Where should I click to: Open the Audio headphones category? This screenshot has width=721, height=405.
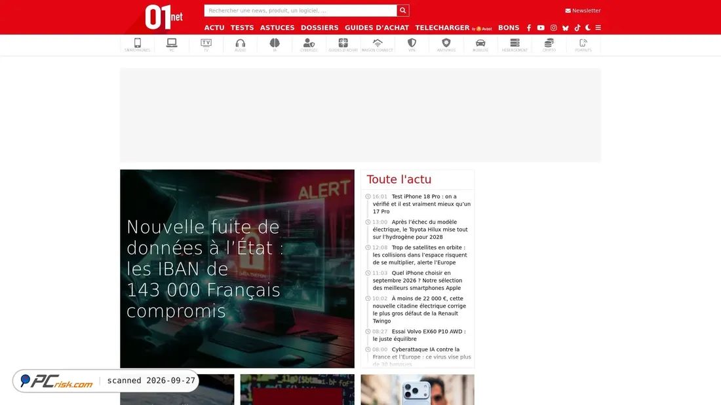coord(240,45)
